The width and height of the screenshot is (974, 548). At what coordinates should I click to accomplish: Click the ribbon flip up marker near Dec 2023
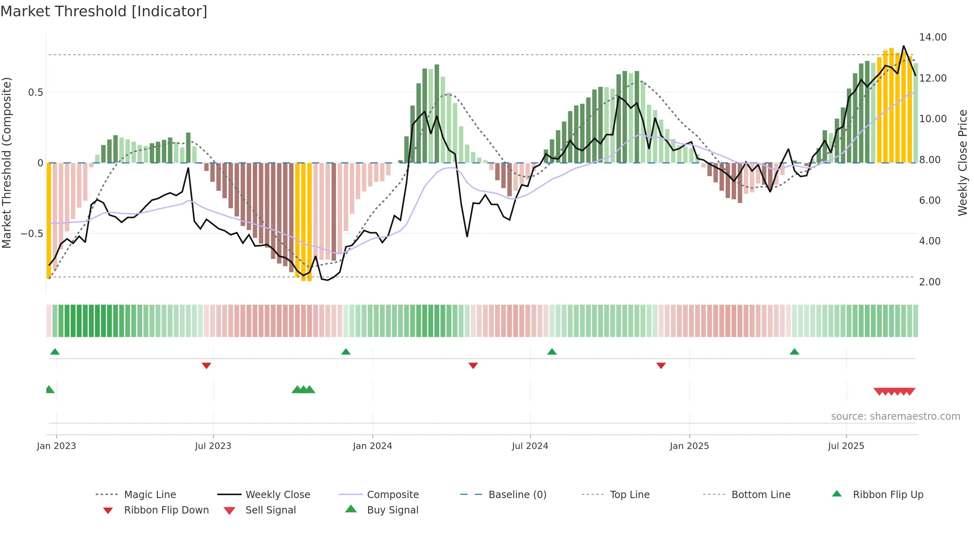pyautogui.click(x=346, y=352)
